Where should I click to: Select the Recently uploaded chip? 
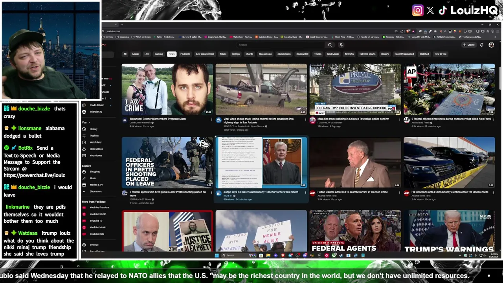[x=404, y=54]
